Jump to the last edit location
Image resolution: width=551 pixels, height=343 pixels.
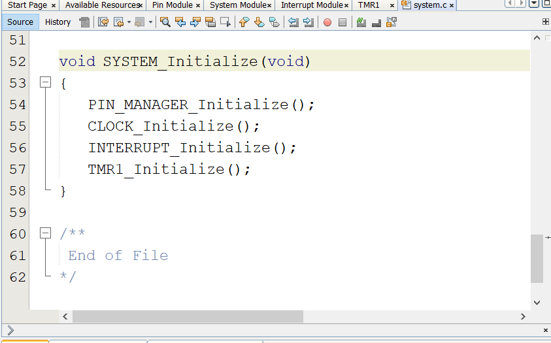tap(103, 22)
